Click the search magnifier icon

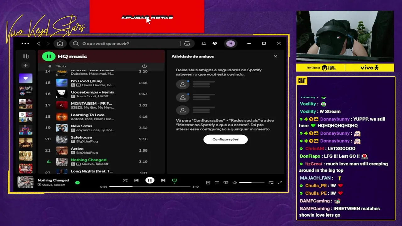pos(76,43)
